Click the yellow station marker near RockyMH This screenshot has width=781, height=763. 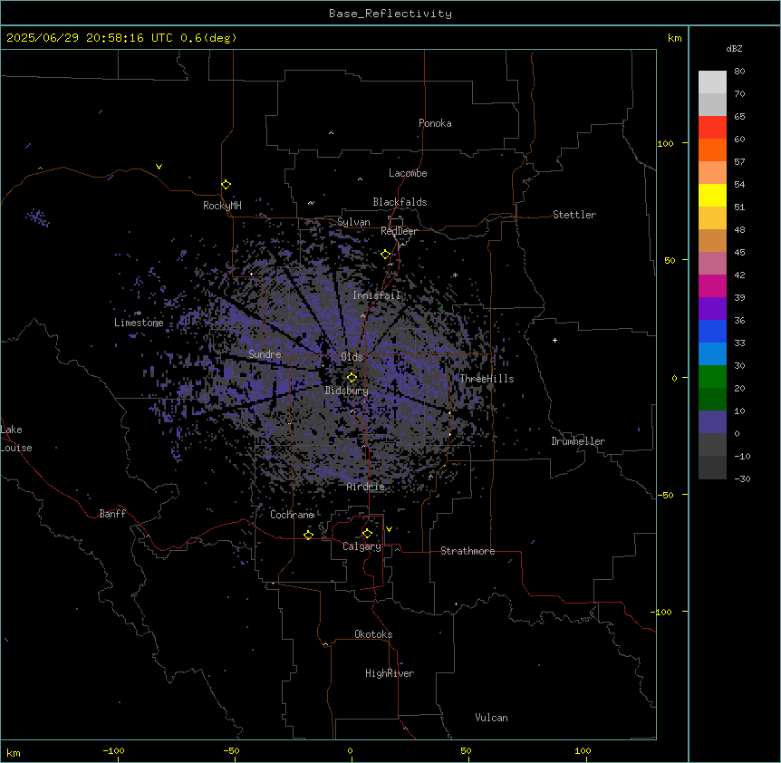[226, 184]
